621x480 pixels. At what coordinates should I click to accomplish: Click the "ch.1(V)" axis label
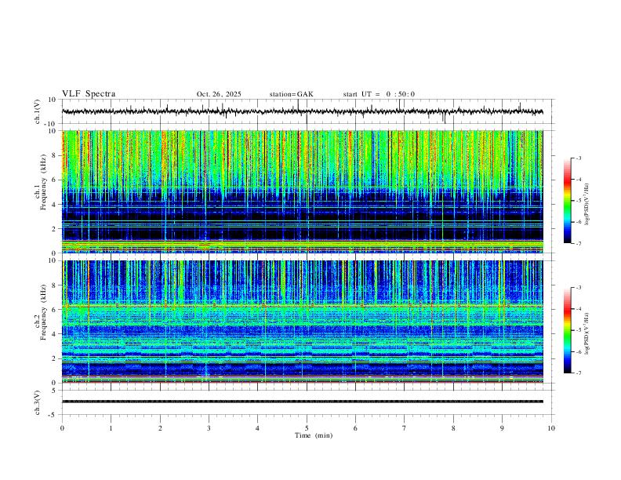(38, 111)
